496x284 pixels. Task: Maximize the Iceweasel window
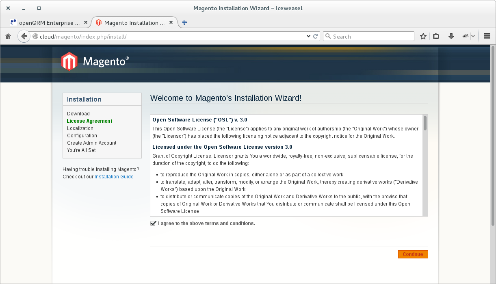[x=39, y=8]
